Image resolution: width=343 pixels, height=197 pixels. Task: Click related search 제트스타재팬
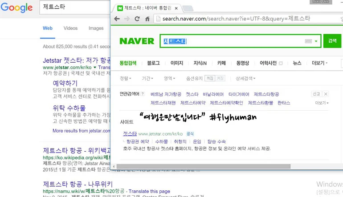[163, 103]
